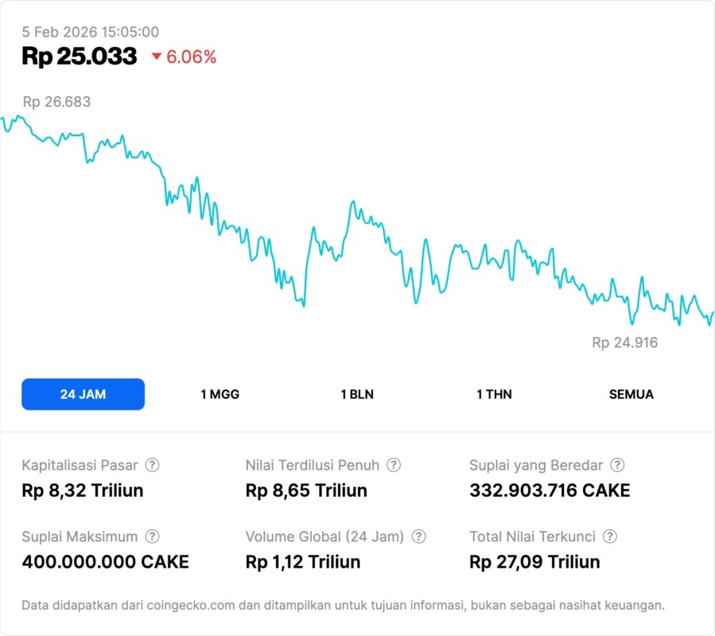The height and width of the screenshot is (636, 715).
Task: Click the Rp 8,32 Triliun market cap value
Action: coord(83,491)
